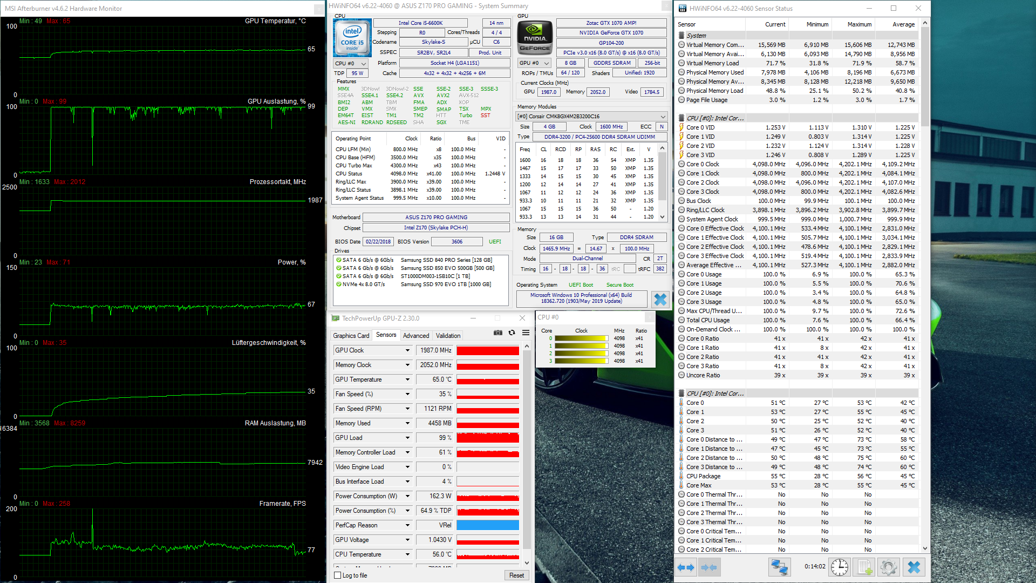Click Core 0 Clock sensor icon
The height and width of the screenshot is (583, 1036).
pos(681,164)
